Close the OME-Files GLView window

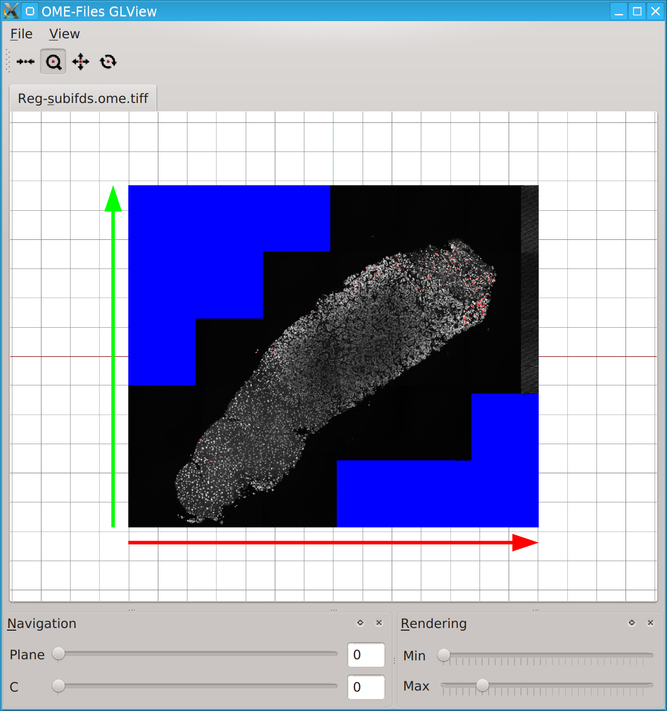[656, 11]
